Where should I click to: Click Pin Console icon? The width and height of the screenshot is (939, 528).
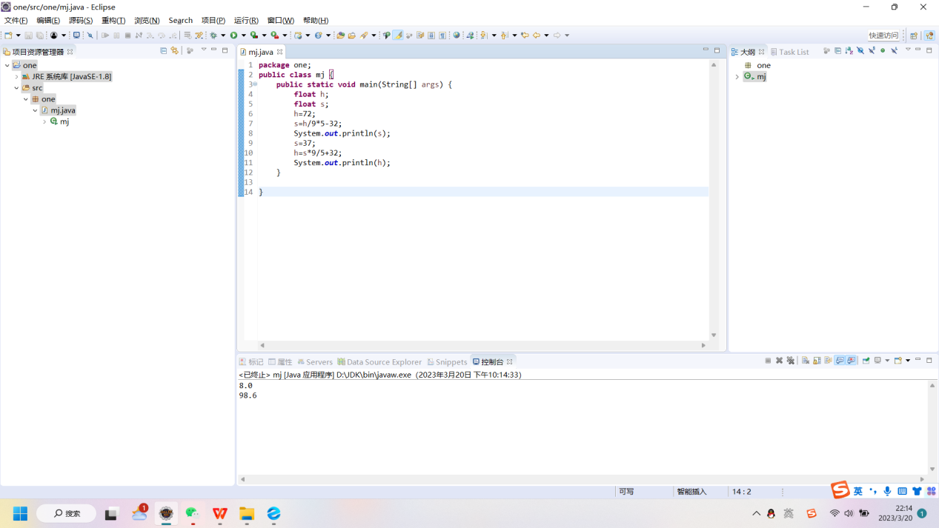tap(866, 361)
